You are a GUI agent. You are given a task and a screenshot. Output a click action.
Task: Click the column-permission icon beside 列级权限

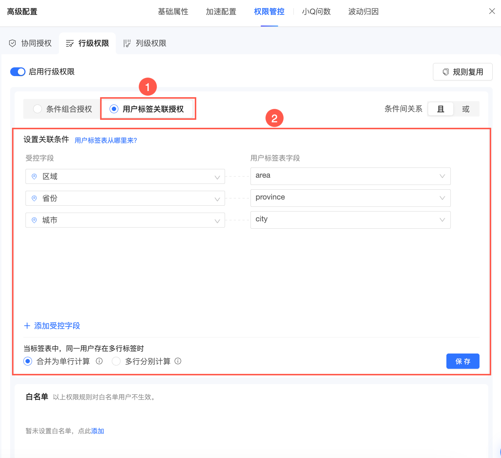(127, 43)
